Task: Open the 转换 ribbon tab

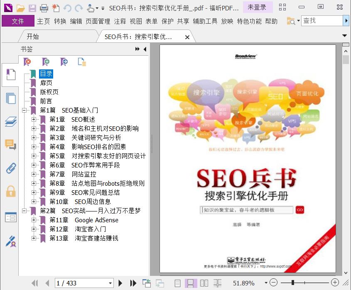Action: (60, 21)
